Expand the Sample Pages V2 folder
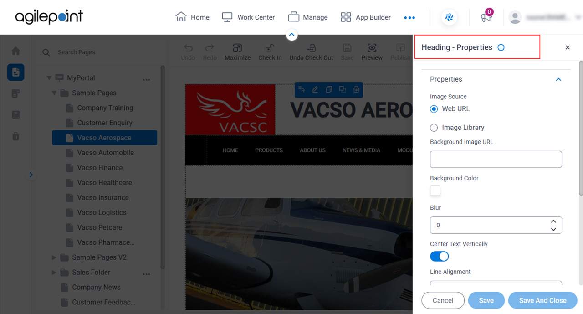Screen dimensions: 583x314 [54, 257]
